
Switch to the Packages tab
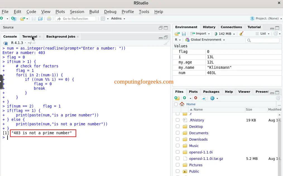pyautogui.click(x=211, y=92)
